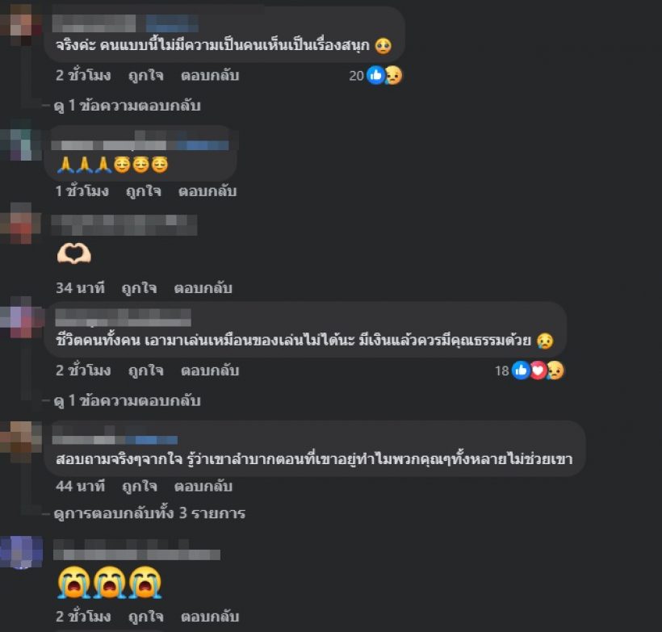
Task: Click the sad reaction icon beside count 20
Action: 393,76
